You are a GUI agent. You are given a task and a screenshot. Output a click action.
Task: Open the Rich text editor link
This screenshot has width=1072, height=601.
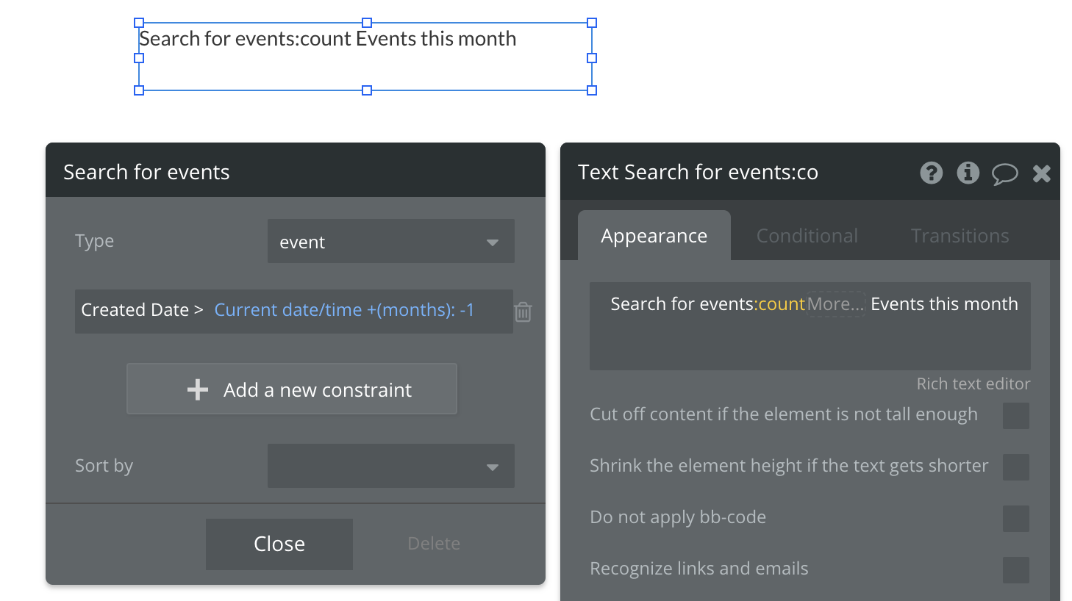(x=973, y=384)
